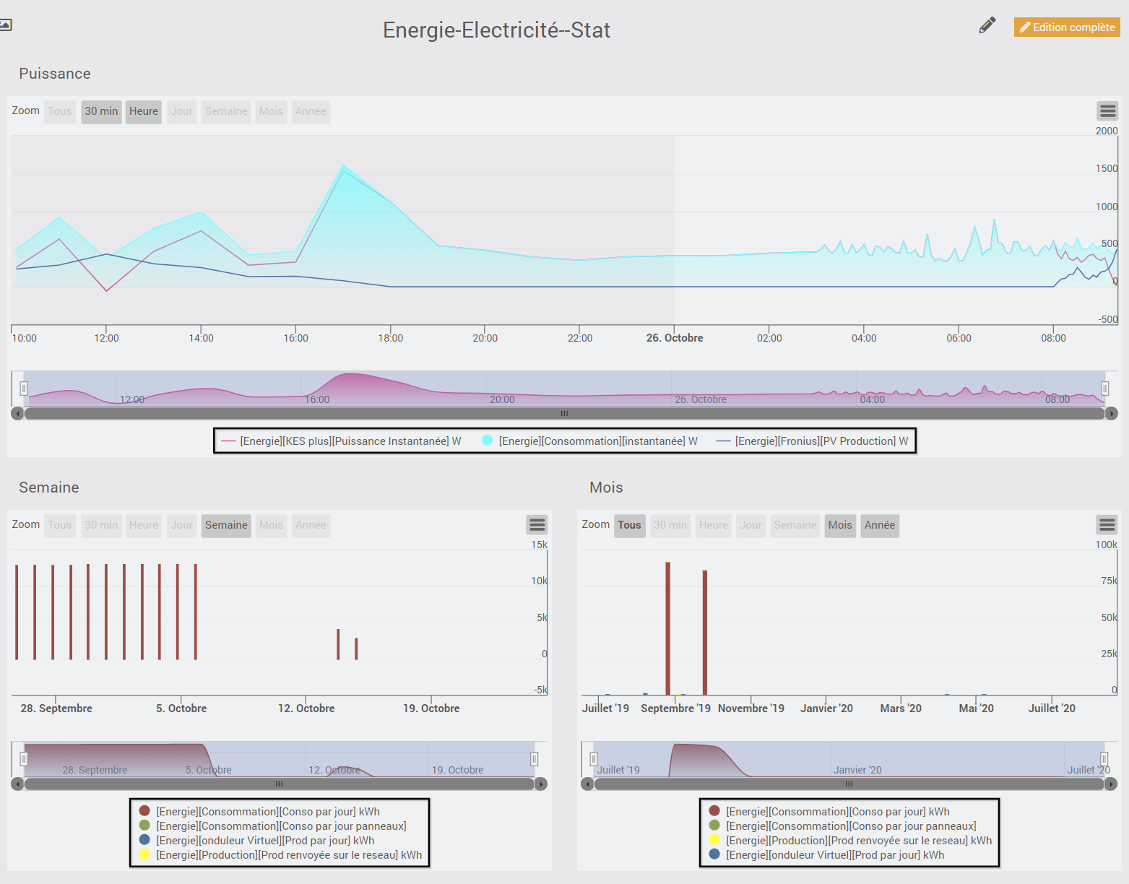Click right navigator handle of Mois chart

pos(1104,759)
